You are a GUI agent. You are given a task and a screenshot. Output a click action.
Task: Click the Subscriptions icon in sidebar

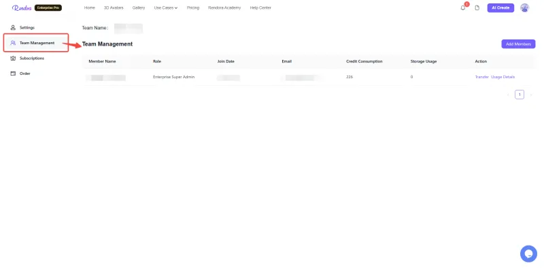(13, 58)
